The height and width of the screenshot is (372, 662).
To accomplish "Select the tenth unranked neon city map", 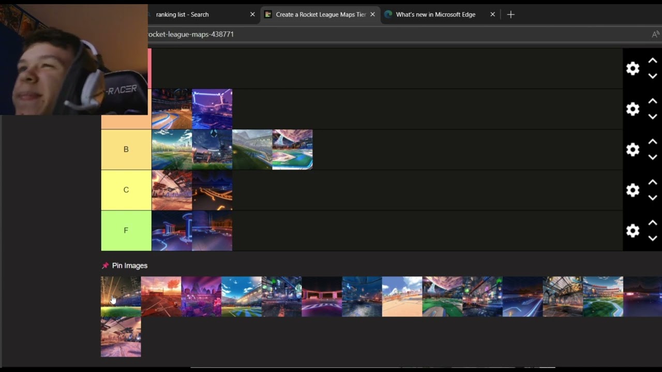I will click(483, 297).
